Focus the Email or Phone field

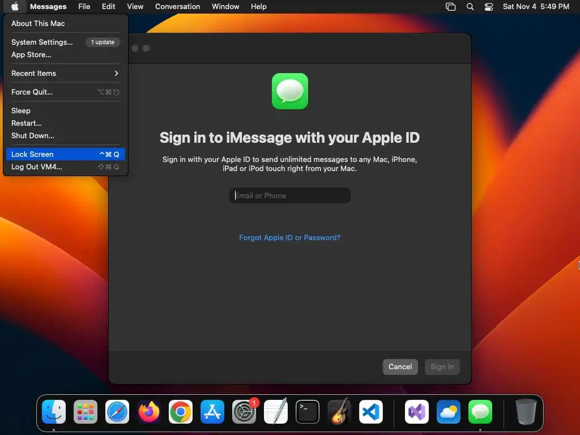tap(289, 195)
